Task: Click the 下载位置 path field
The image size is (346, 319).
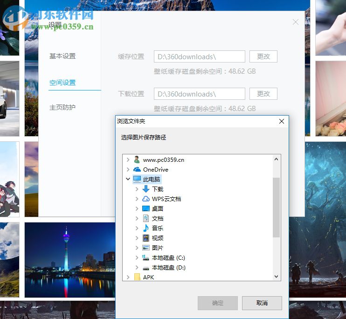Action: [x=200, y=94]
